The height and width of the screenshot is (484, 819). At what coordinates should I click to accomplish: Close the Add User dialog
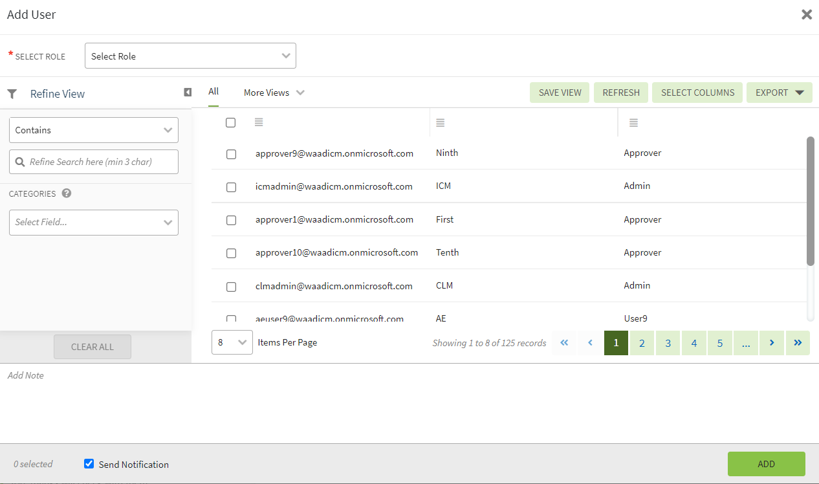point(806,15)
